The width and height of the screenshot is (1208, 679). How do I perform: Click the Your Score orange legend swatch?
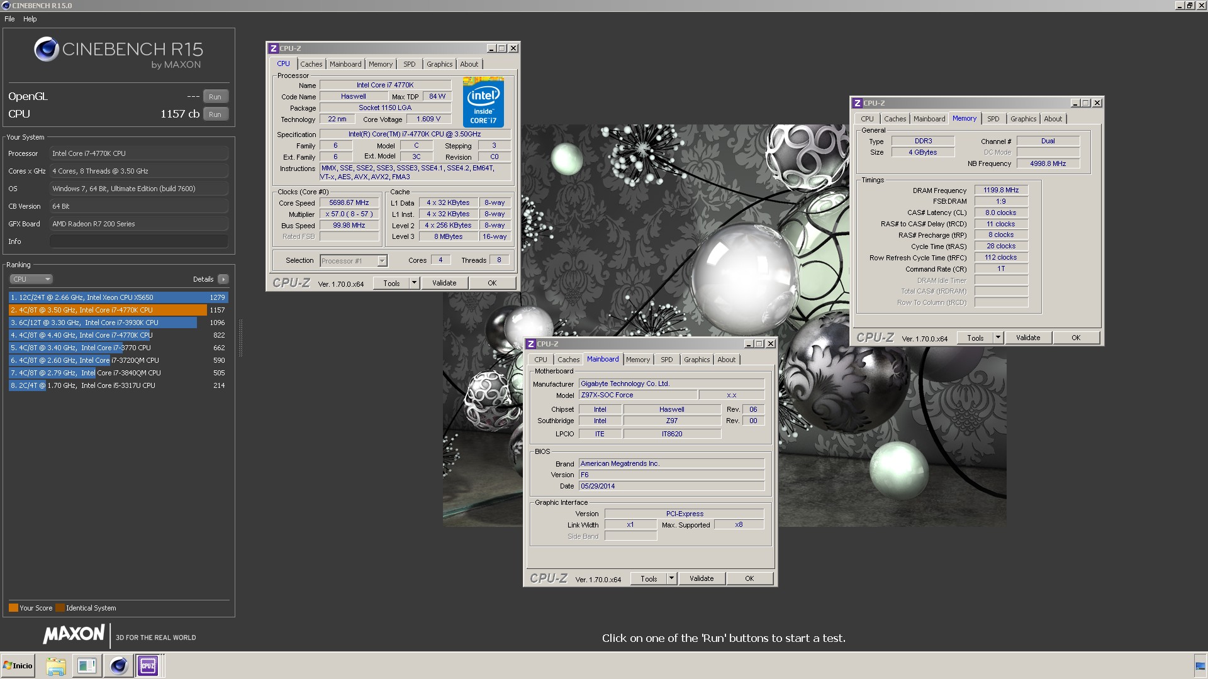point(13,608)
